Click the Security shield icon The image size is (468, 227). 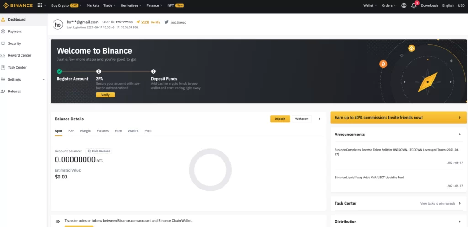(3, 43)
